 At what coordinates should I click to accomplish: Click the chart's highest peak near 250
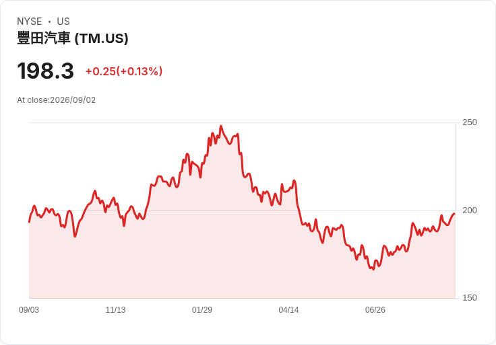(221, 126)
